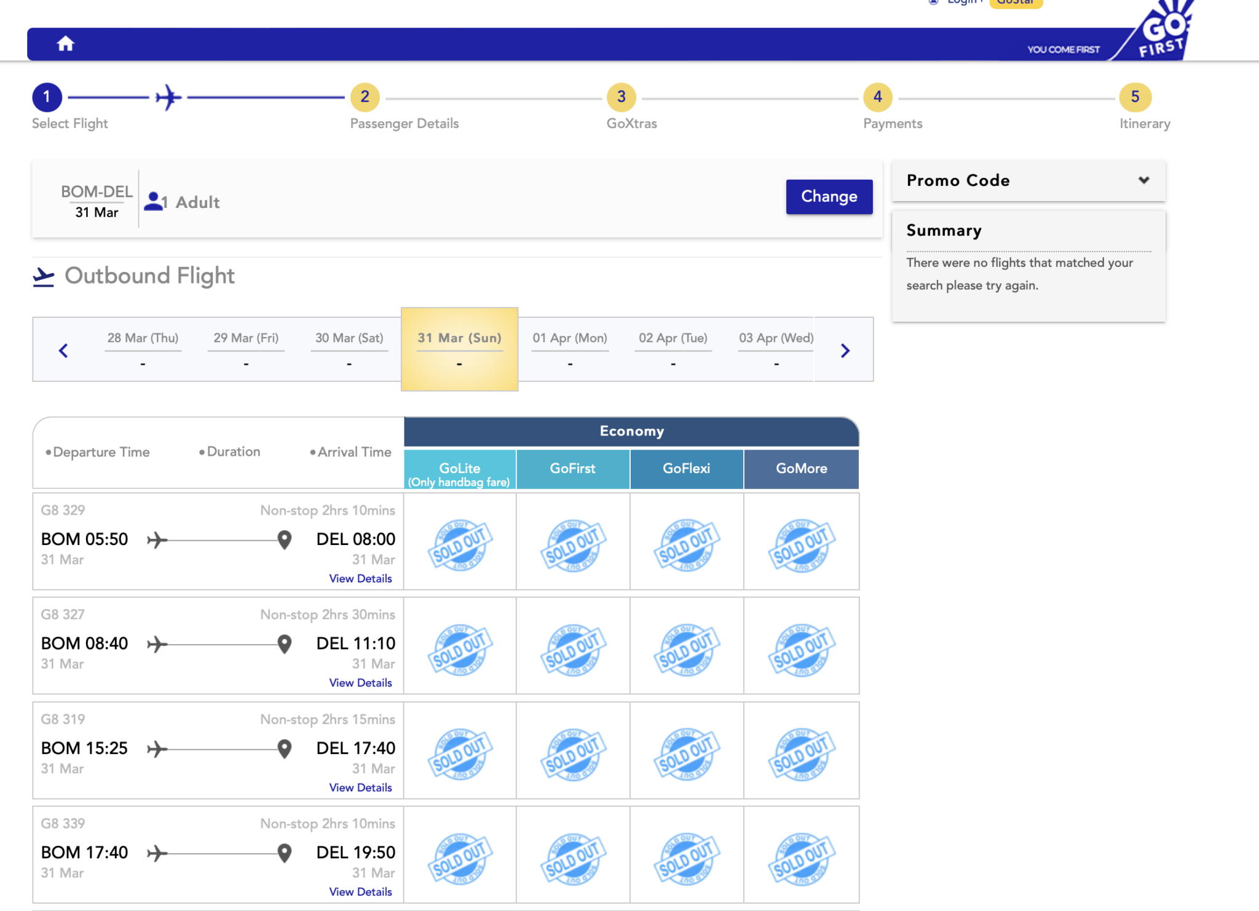Image resolution: width=1259 pixels, height=911 pixels.
Task: Click the airplane progress icon
Action: pyautogui.click(x=168, y=97)
